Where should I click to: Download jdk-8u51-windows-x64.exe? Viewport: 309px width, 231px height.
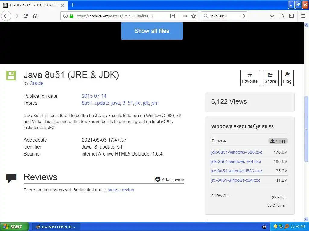point(236,162)
